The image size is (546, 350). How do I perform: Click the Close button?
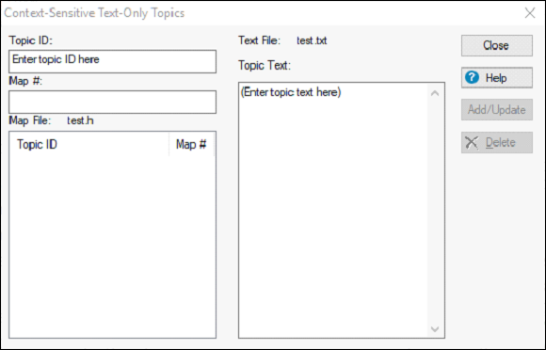pos(496,45)
